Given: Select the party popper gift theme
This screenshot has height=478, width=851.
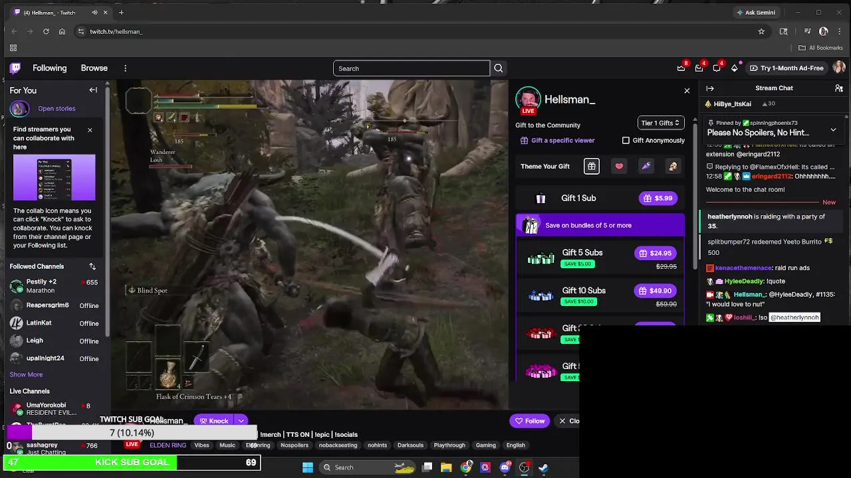Looking at the screenshot, I should click(646, 166).
